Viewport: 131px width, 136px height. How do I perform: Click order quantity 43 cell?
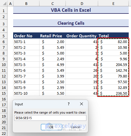tap(82, 93)
